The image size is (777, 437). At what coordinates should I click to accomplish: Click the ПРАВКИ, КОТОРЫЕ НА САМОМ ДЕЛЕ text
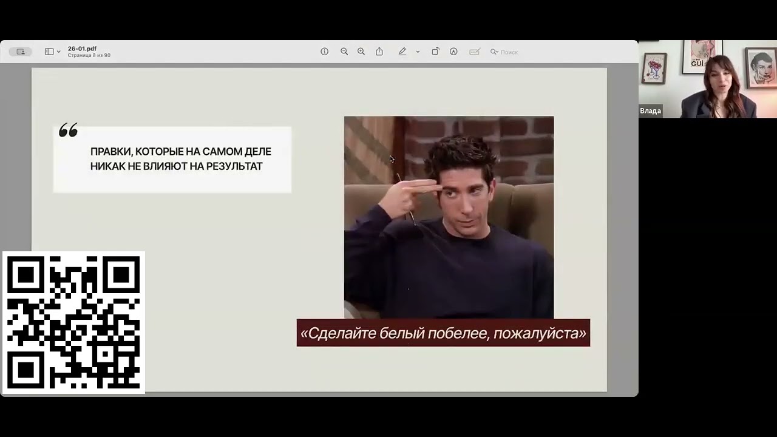point(181,152)
